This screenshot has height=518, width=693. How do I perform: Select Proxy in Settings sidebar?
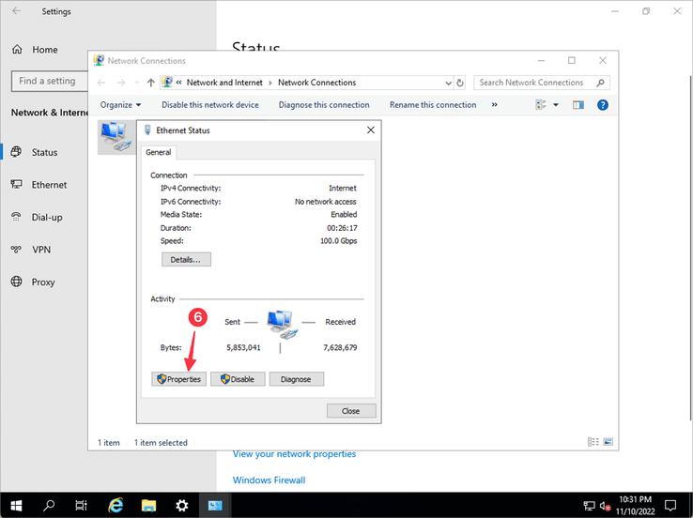[43, 282]
